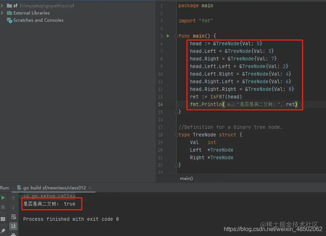Toggle scroll to end of console
Viewport: 326px width, 236px height.
coord(13,226)
